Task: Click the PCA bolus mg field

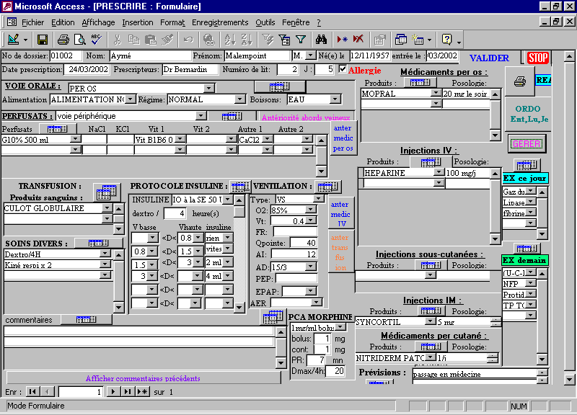Action: tap(322, 339)
